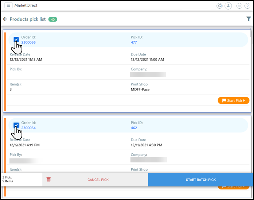254x200 pixels.
Task: Click the help question mark icon
Action: (247, 6)
